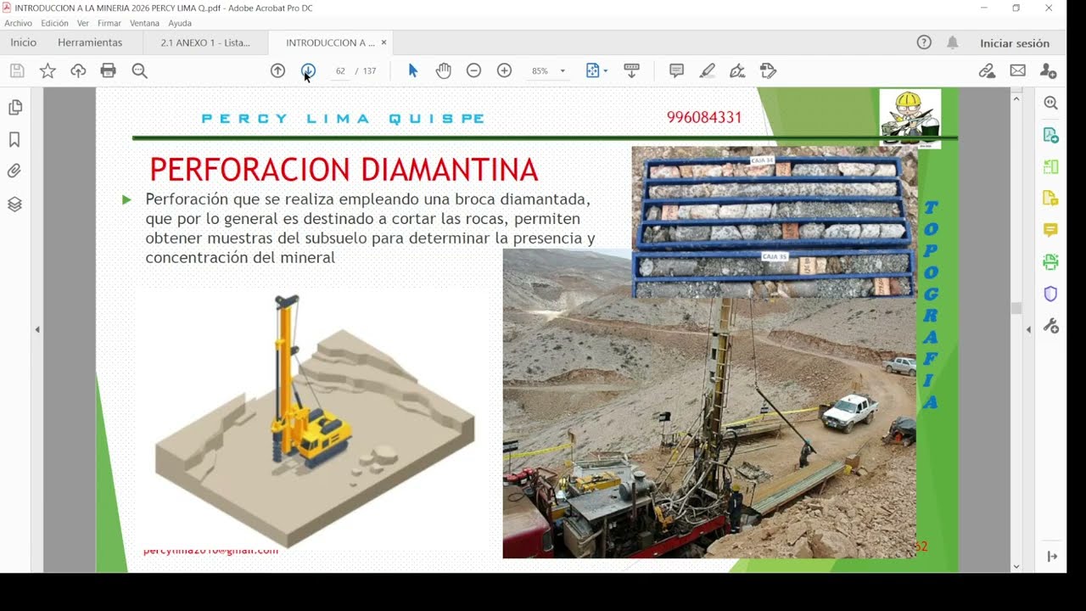Open Comment tool in right pane
The image size is (1086, 611).
[1050, 230]
